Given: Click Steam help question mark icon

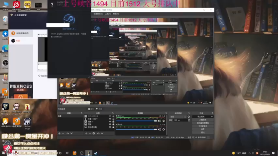Looking at the screenshot, I should tap(52, 5).
